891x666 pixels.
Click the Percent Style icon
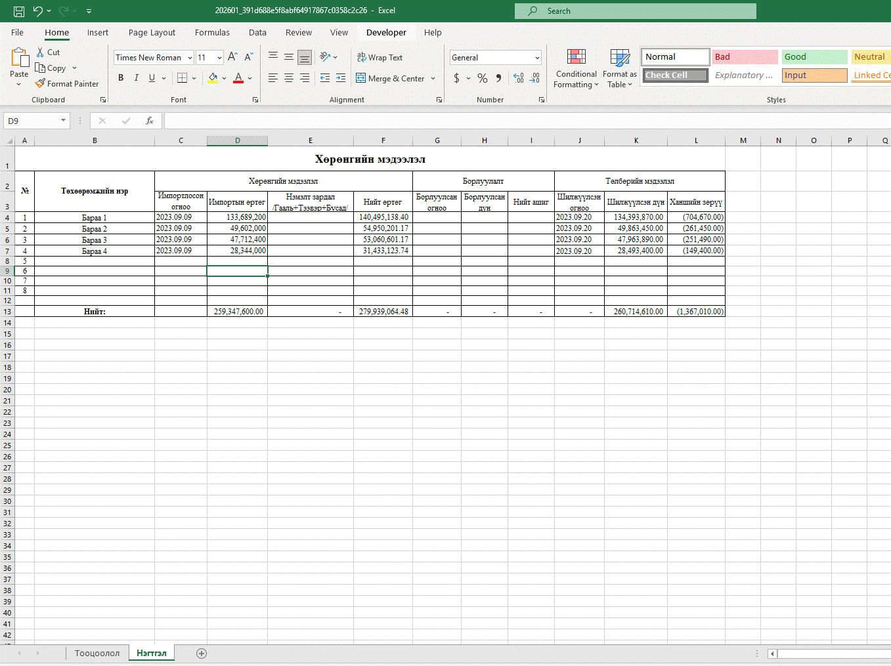[x=483, y=78]
